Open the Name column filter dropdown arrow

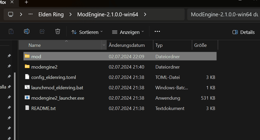[x=104, y=45]
